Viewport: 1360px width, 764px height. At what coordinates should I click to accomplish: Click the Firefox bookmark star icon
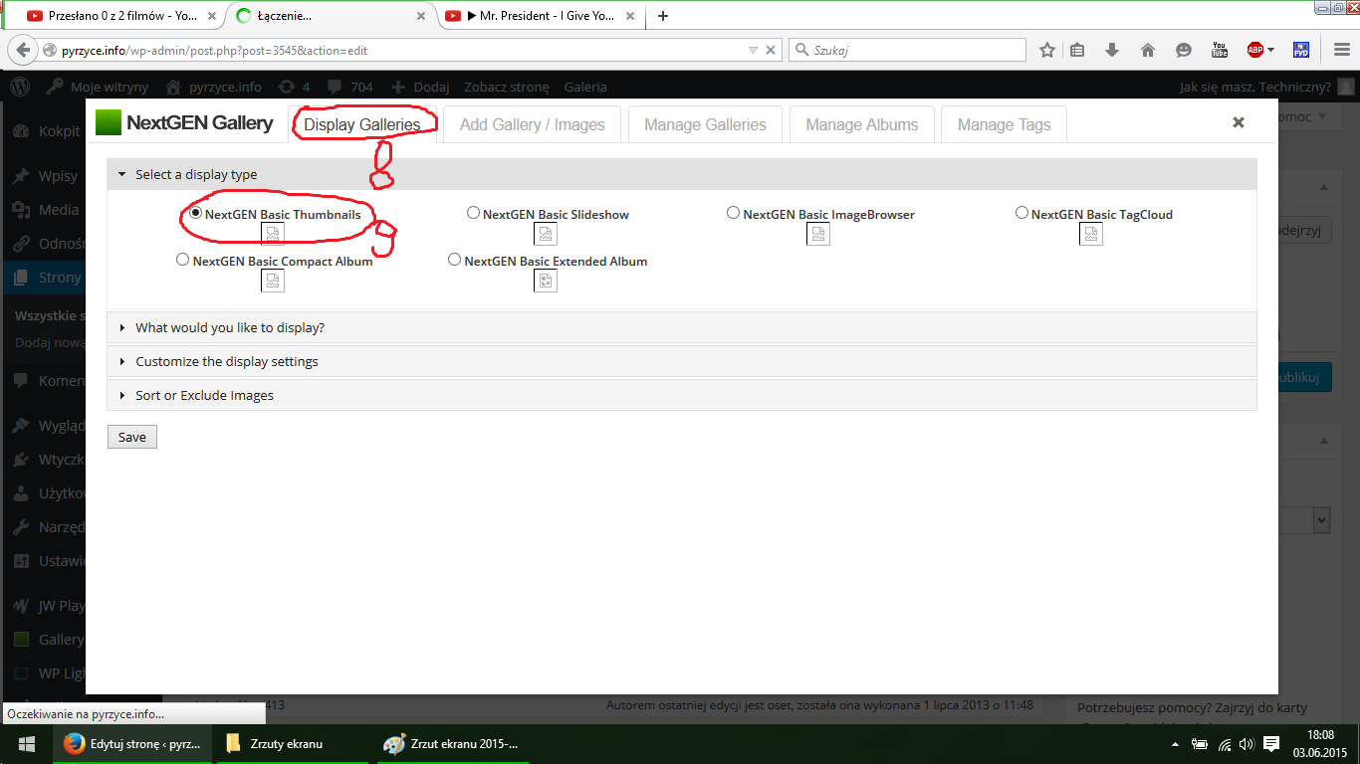click(1046, 51)
